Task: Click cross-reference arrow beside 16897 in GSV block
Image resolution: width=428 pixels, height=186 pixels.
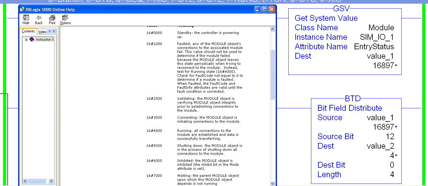Action: coord(396,65)
